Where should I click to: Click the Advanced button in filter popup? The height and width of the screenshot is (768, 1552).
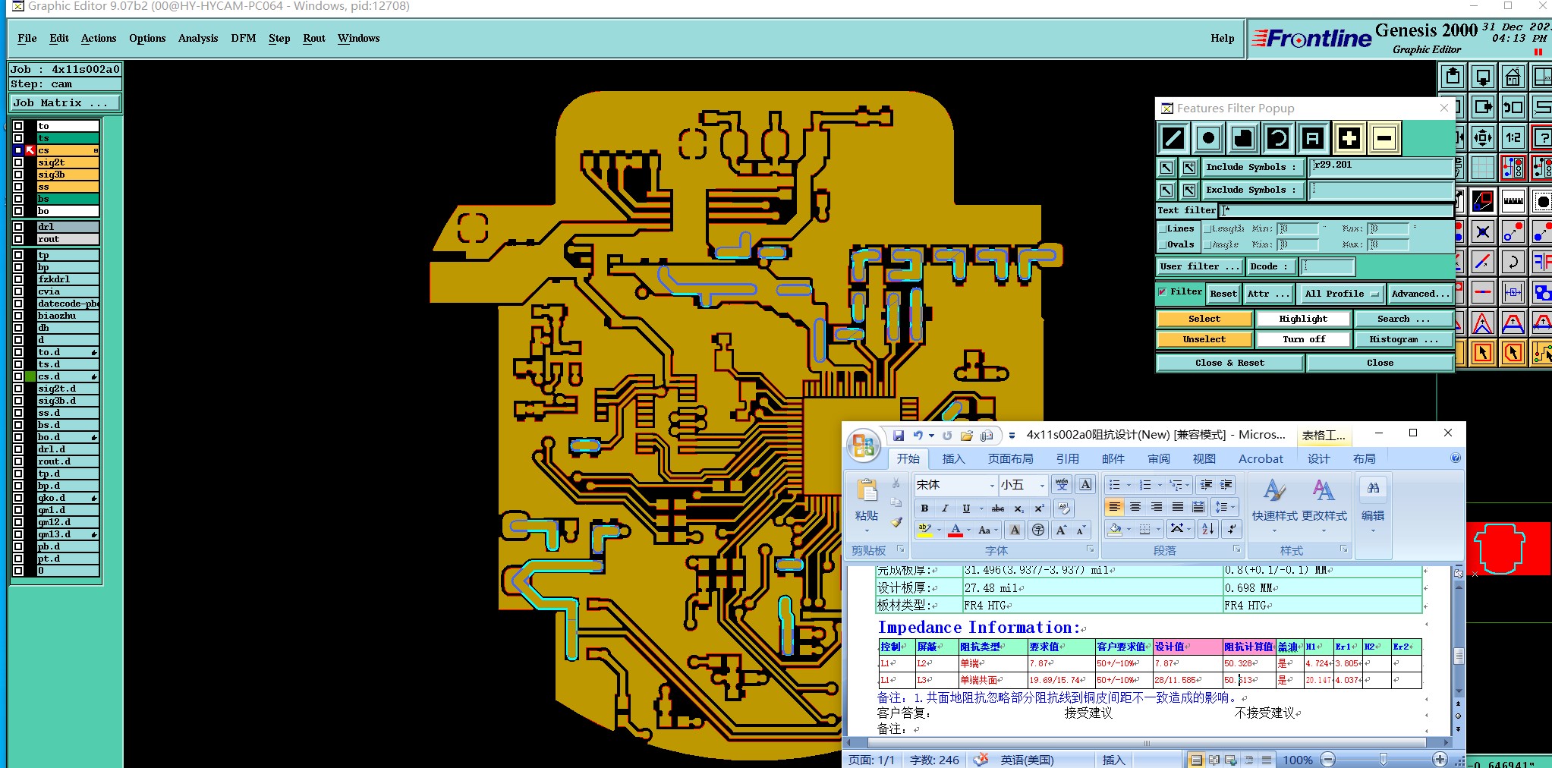tap(1420, 294)
